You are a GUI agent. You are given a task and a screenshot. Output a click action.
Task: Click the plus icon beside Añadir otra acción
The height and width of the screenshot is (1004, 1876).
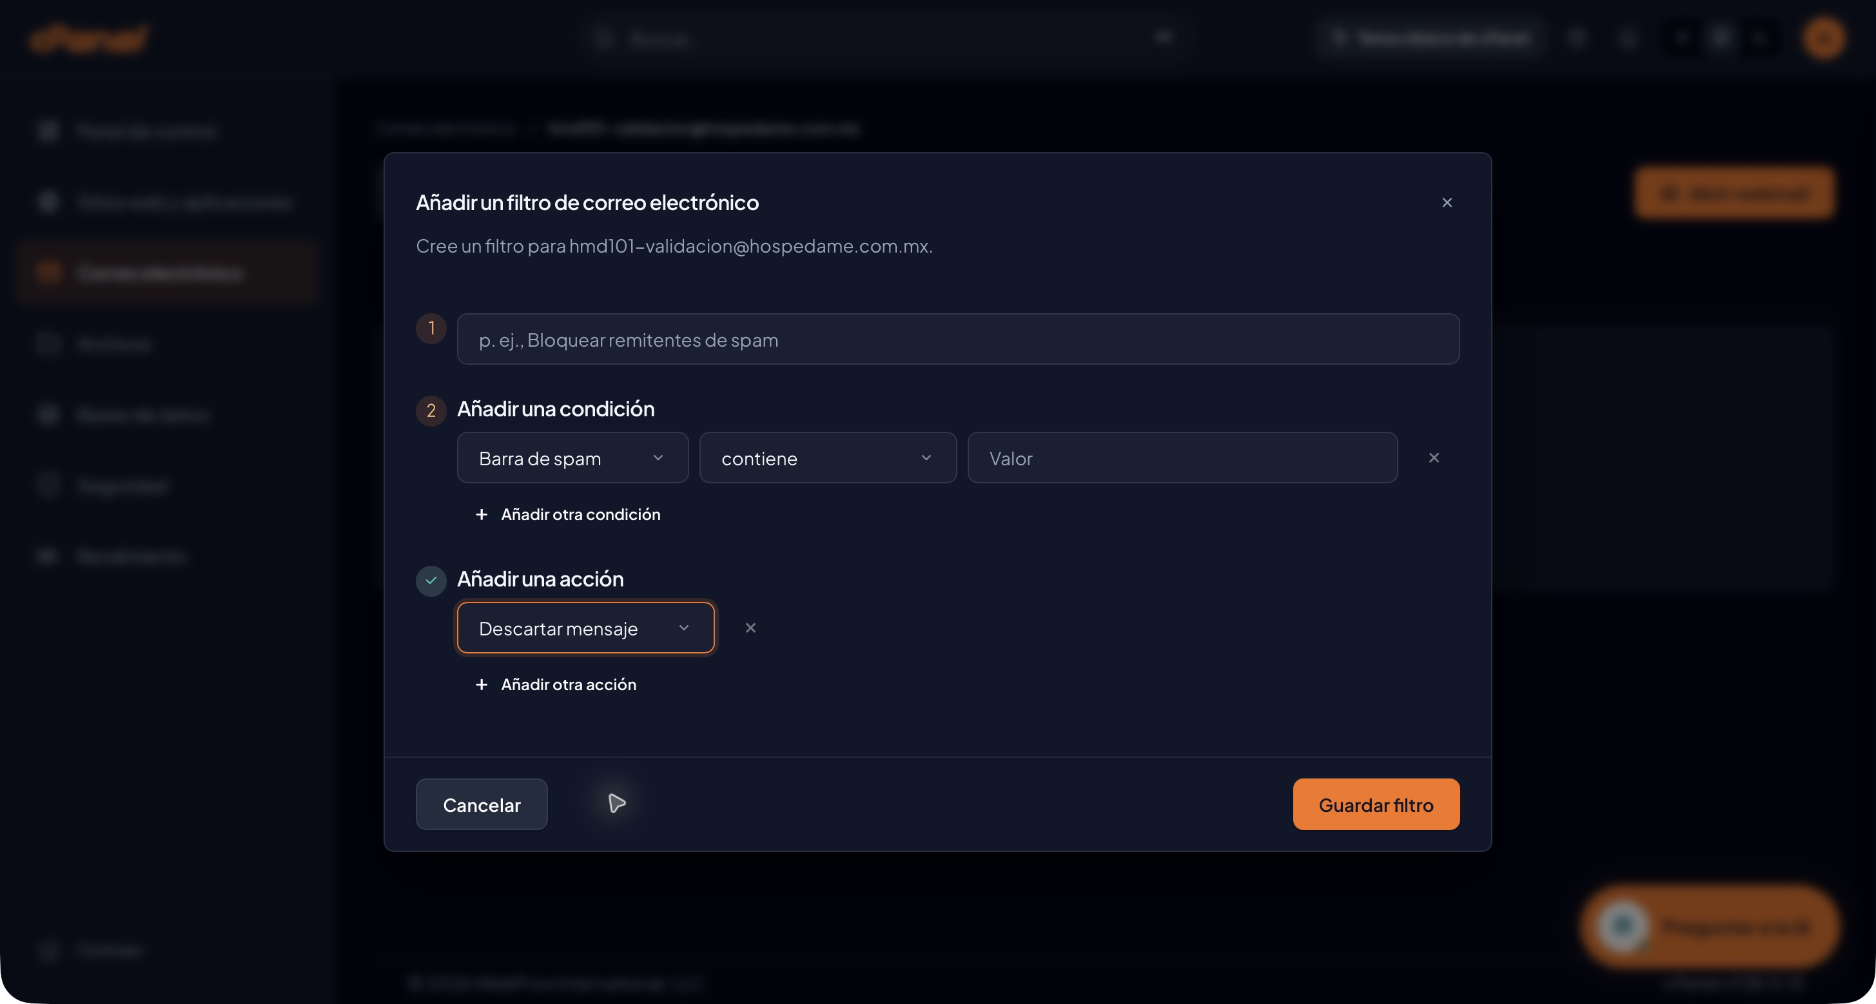482,684
